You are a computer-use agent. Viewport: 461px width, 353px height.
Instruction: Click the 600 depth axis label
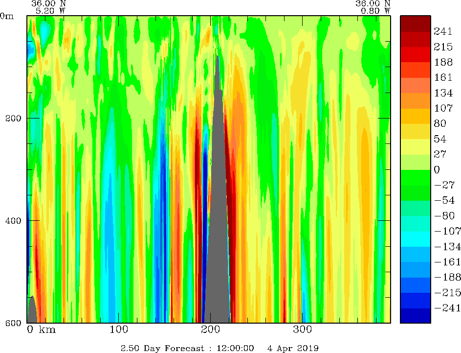pyautogui.click(x=14, y=323)
